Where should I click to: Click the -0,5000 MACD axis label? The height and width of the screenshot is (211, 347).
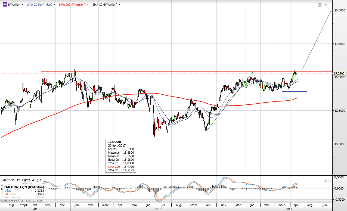339,199
